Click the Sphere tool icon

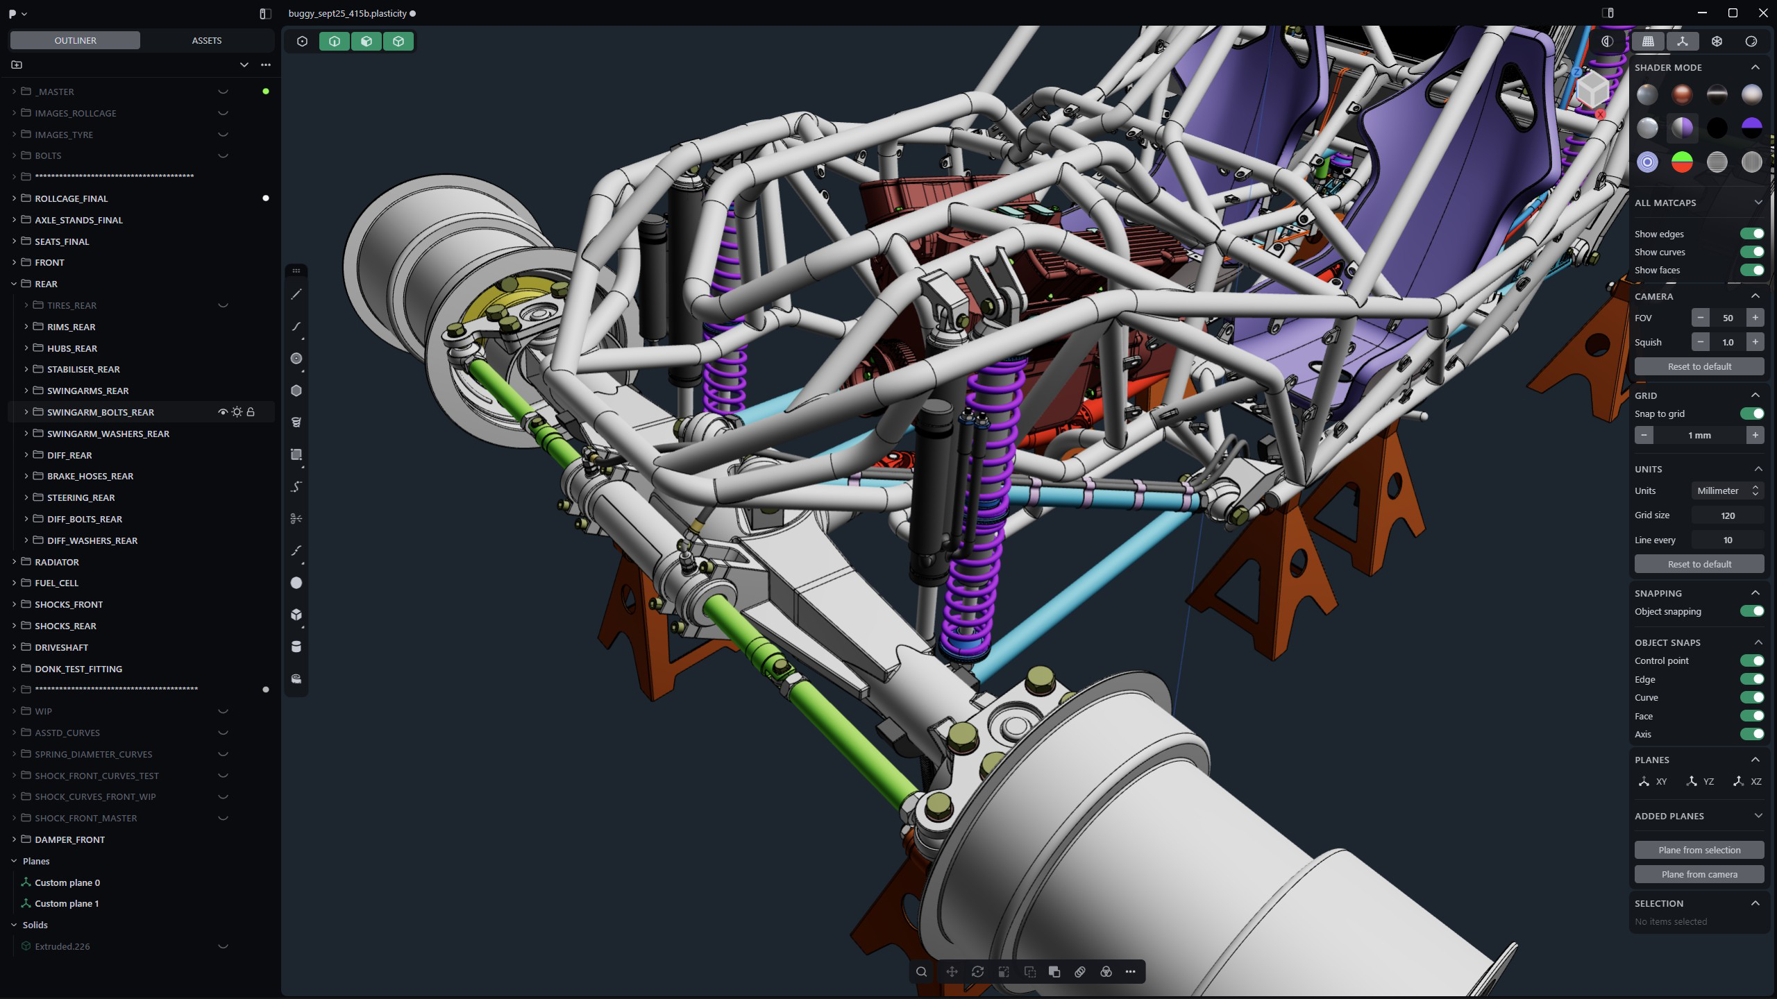click(x=296, y=583)
